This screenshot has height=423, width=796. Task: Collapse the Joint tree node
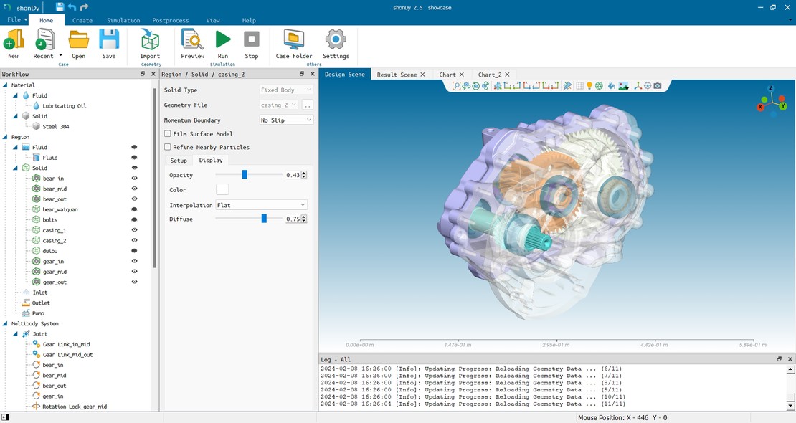(x=15, y=333)
